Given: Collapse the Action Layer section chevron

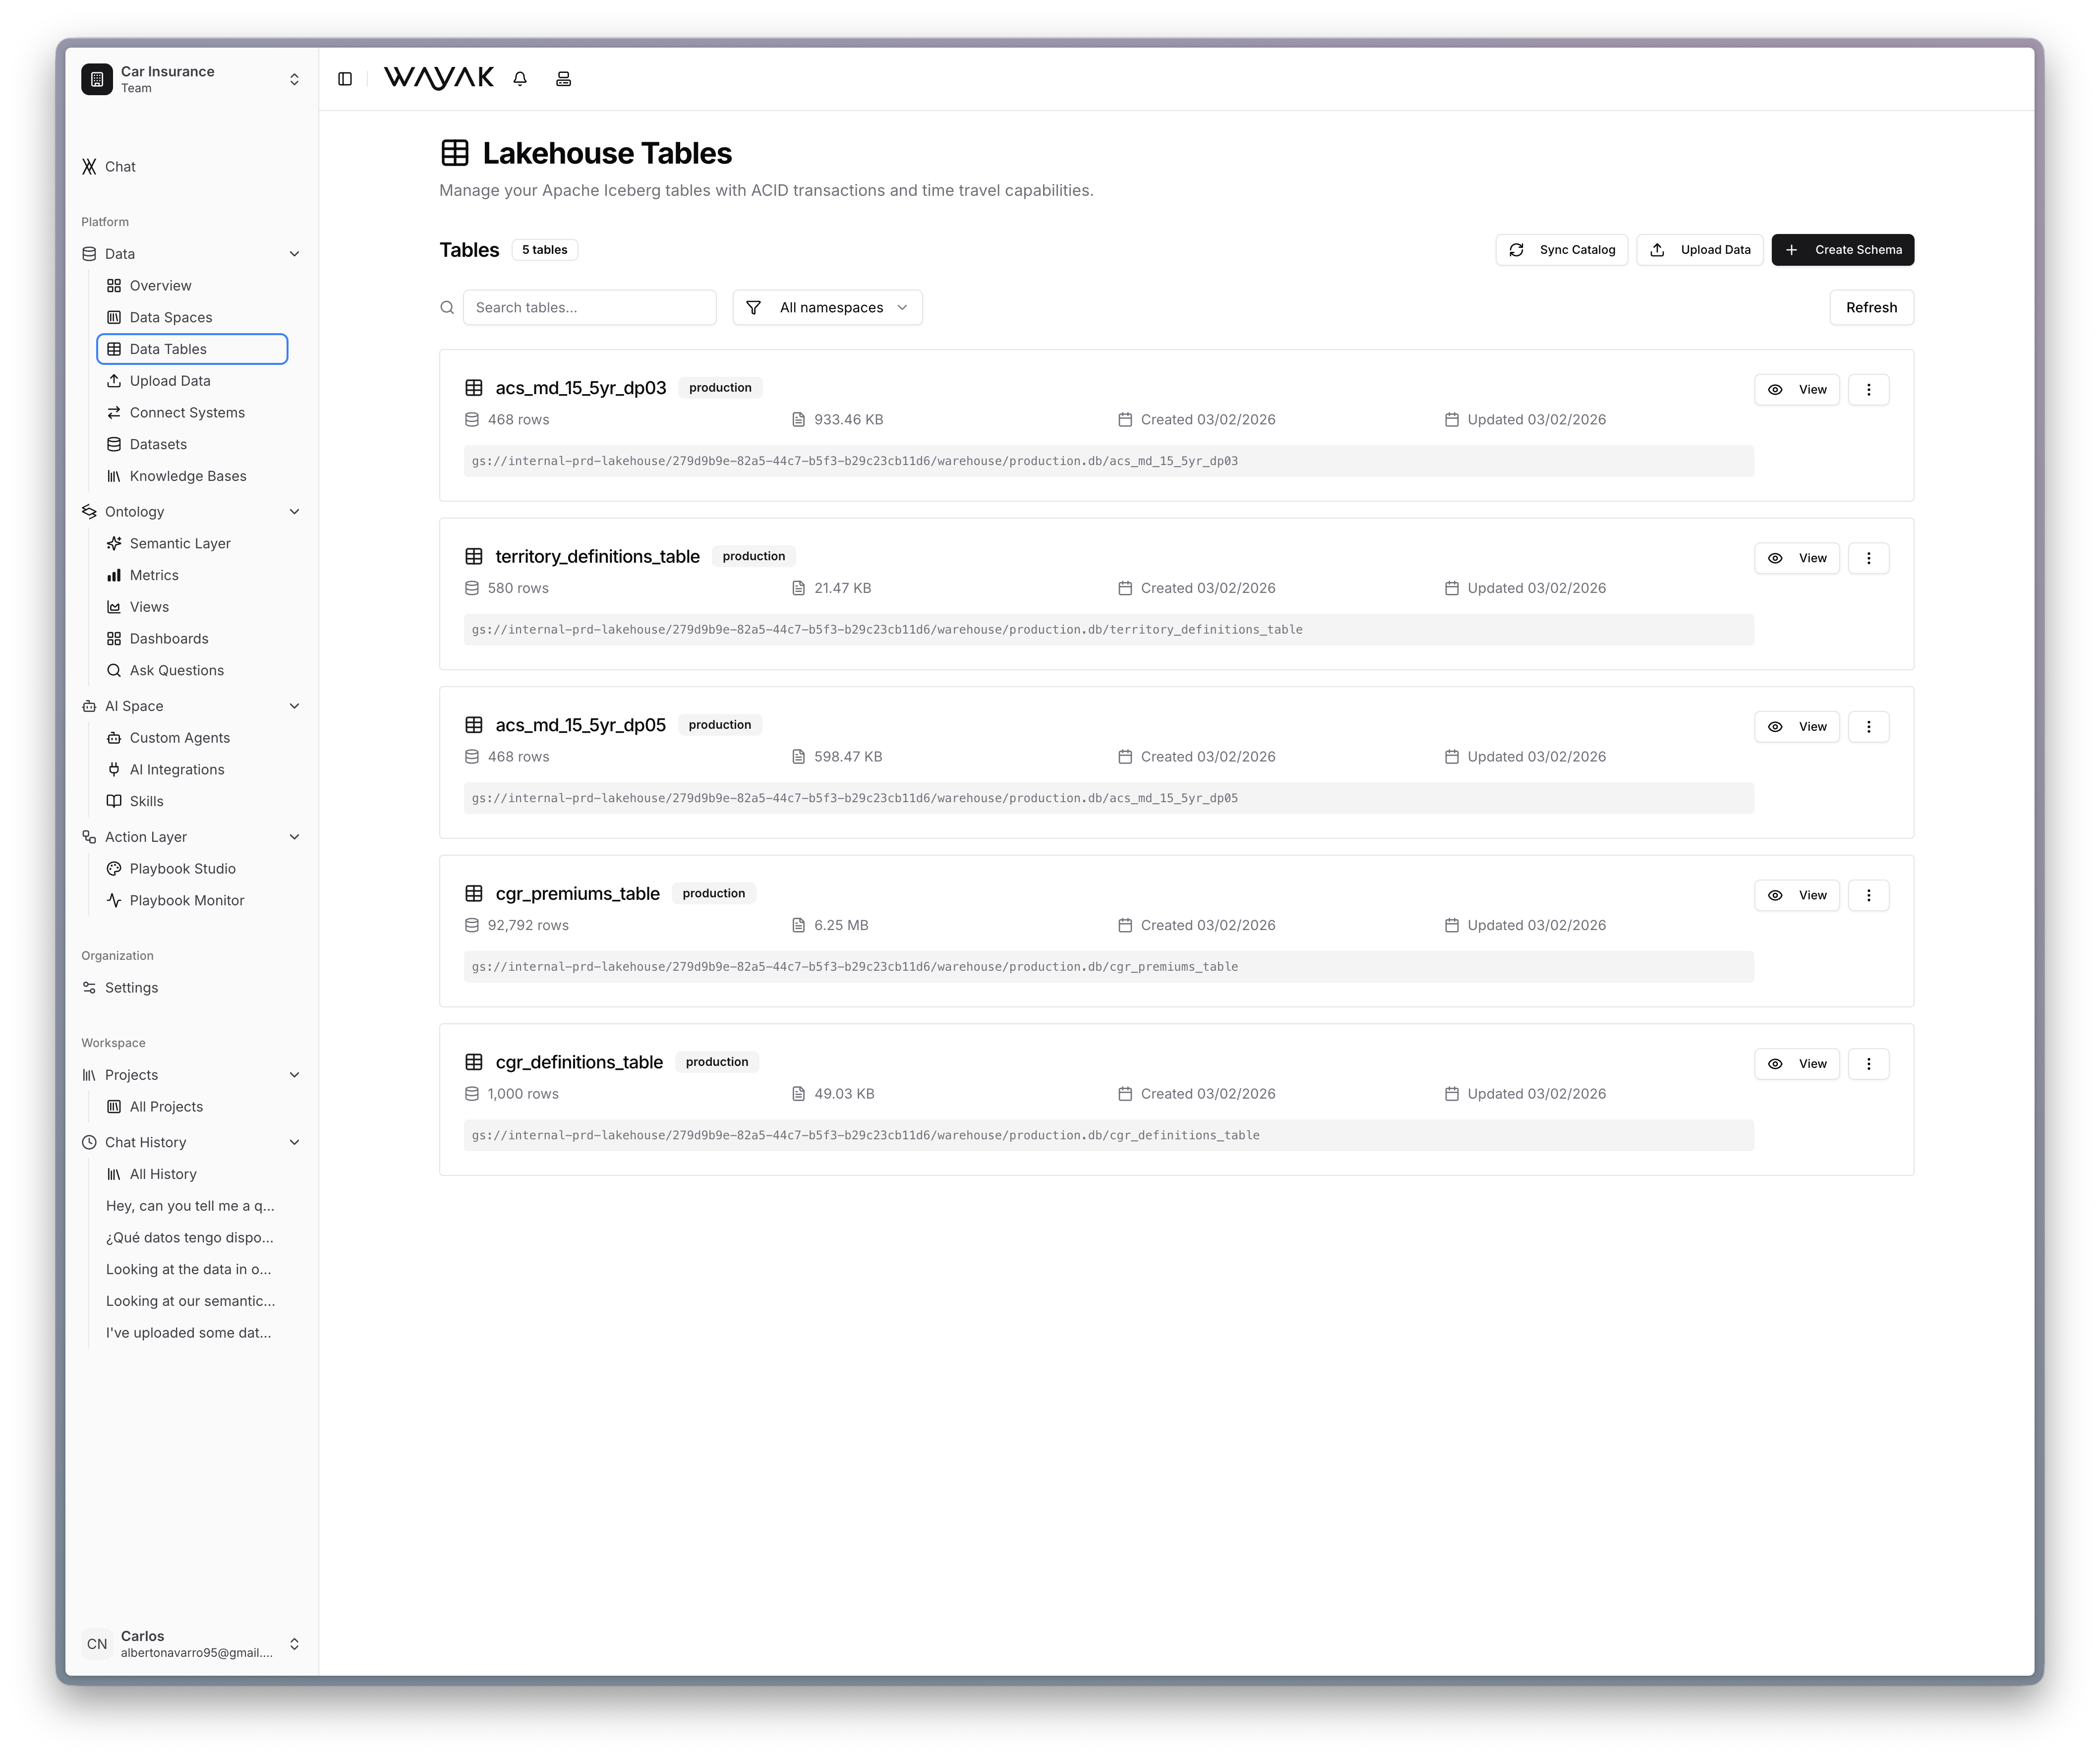Looking at the screenshot, I should point(294,837).
